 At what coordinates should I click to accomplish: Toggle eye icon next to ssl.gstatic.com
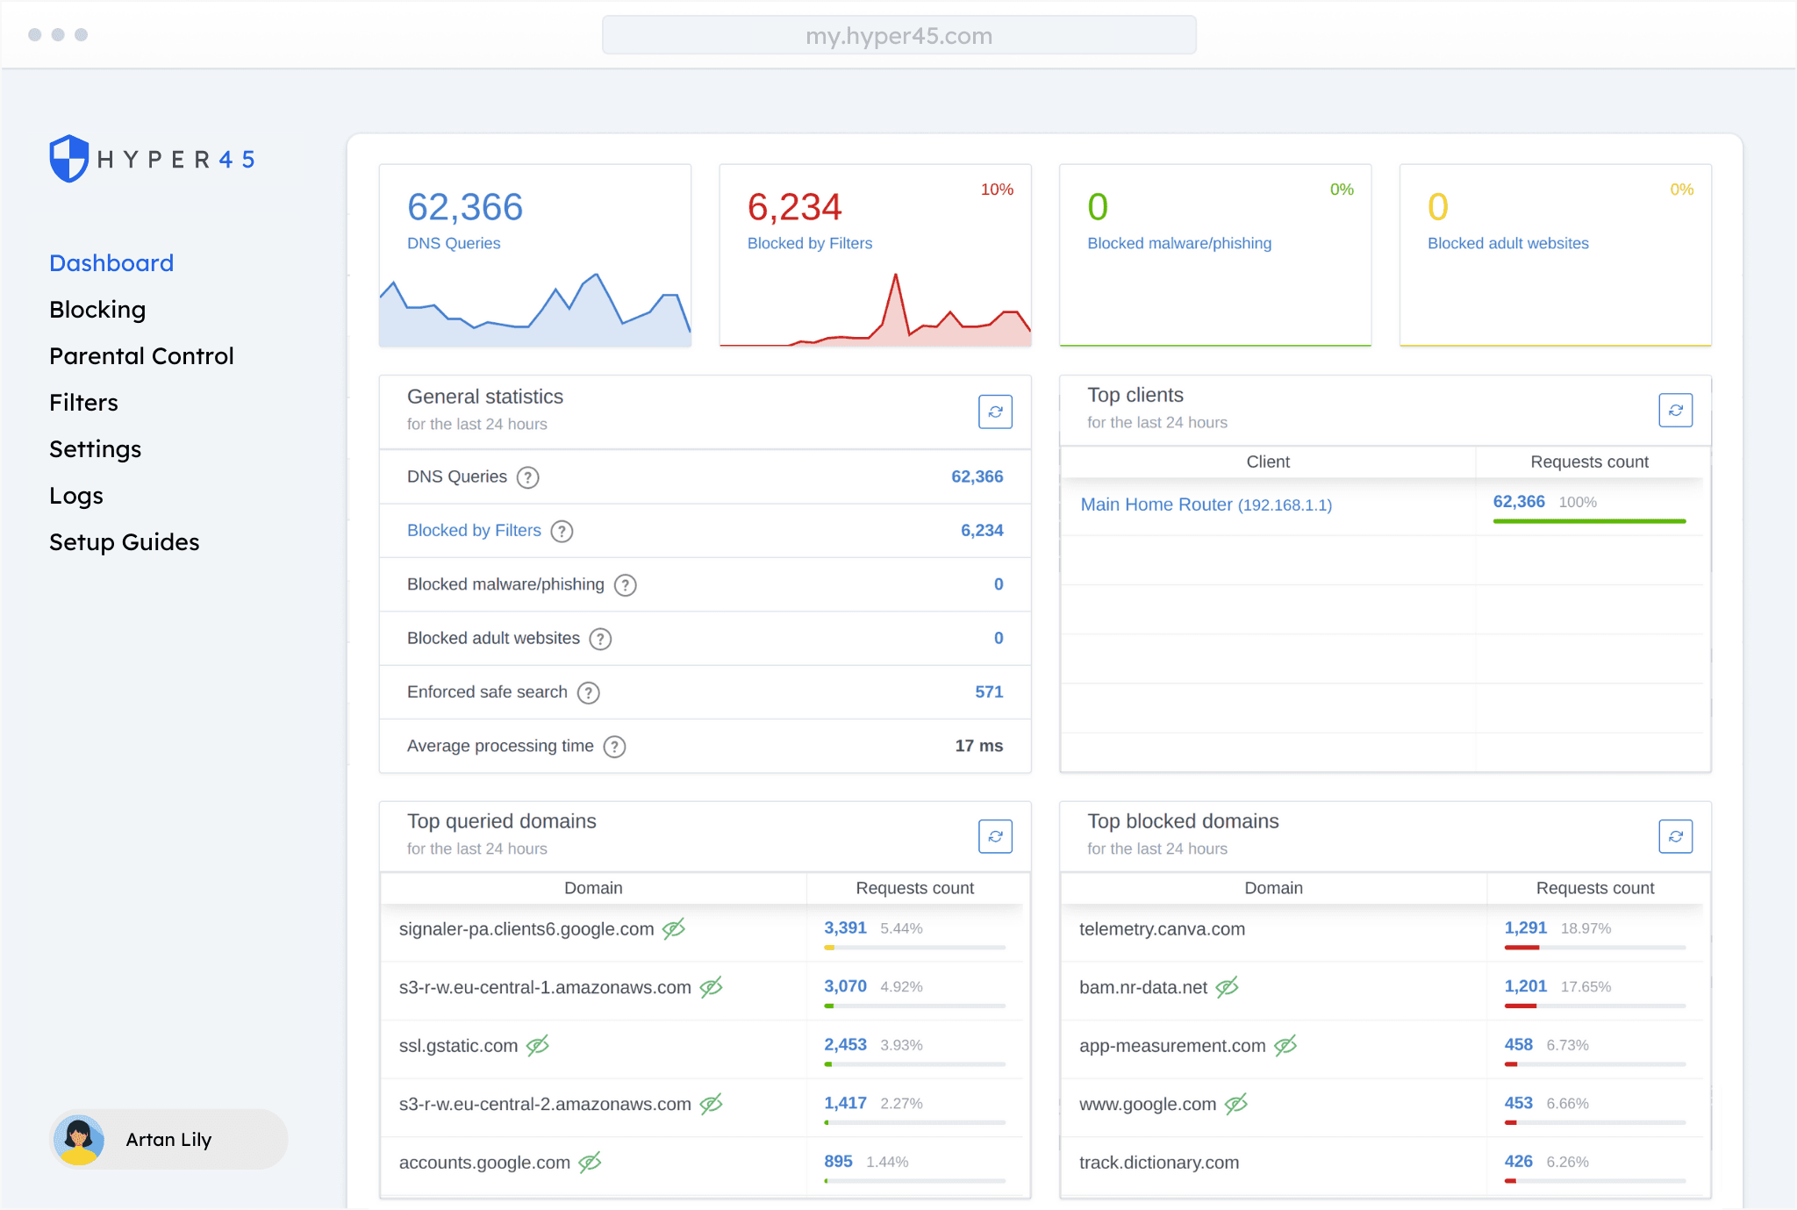tap(538, 1046)
